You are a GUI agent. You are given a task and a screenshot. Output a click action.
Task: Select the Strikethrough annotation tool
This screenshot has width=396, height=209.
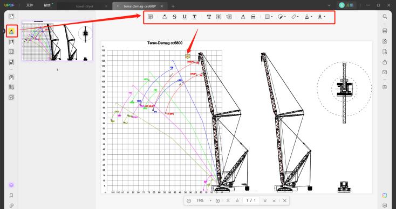click(174, 17)
